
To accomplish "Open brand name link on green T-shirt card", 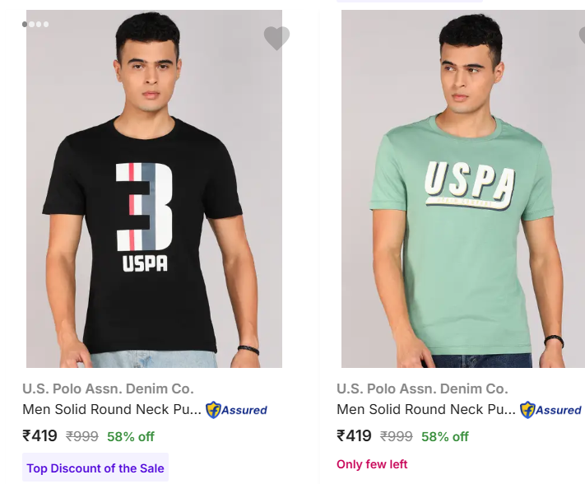I will (x=422, y=389).
